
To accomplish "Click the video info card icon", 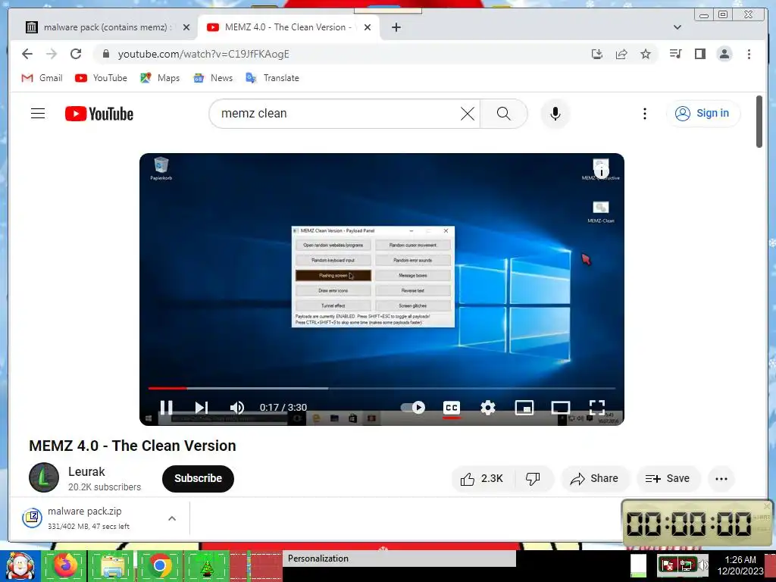I will [601, 171].
